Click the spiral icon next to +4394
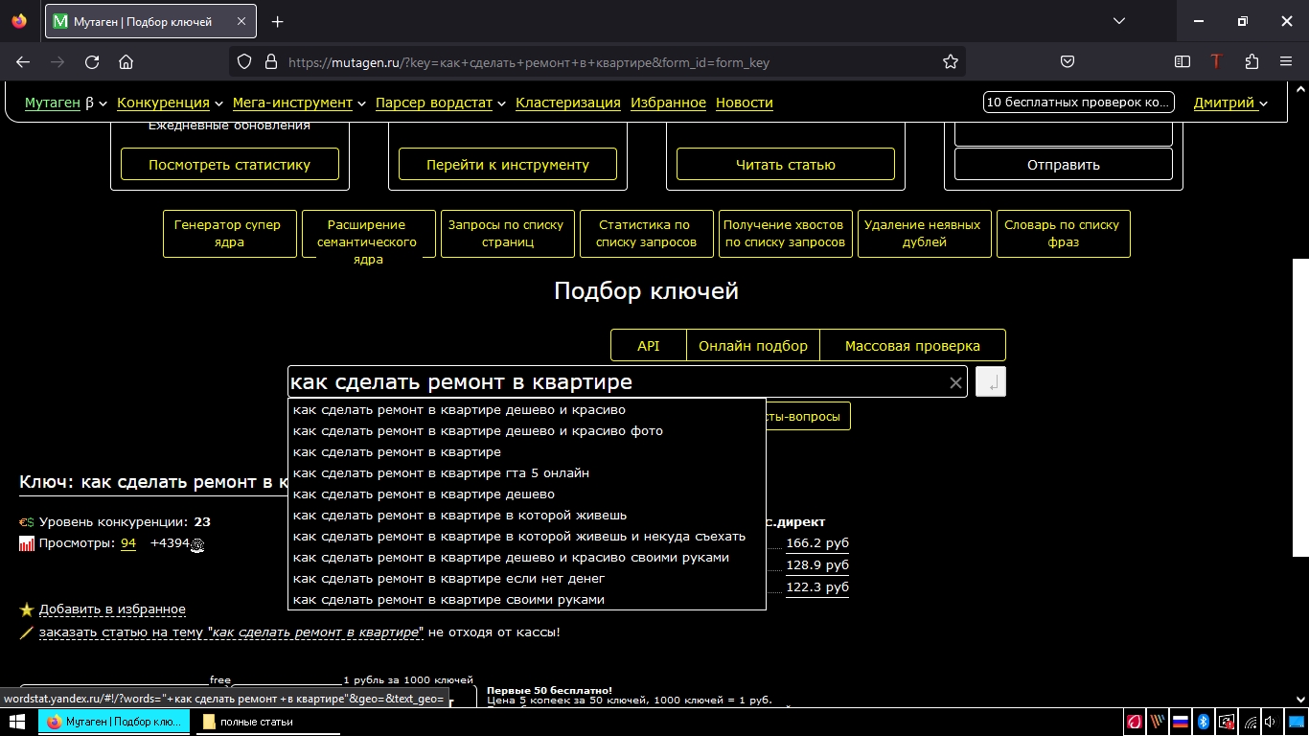 [197, 545]
